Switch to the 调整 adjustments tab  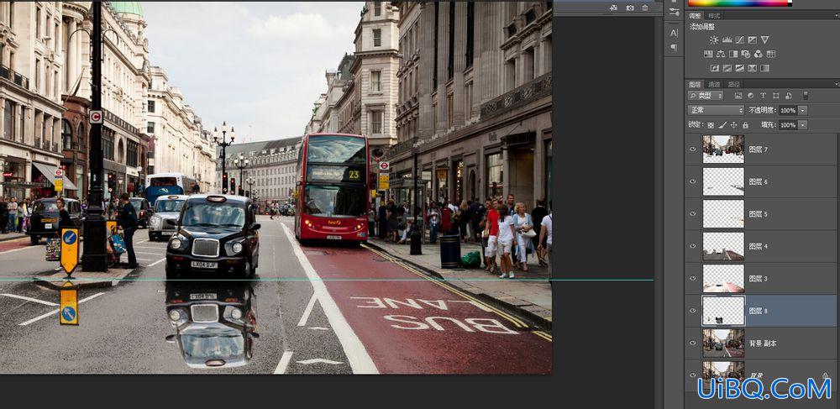pos(695,15)
